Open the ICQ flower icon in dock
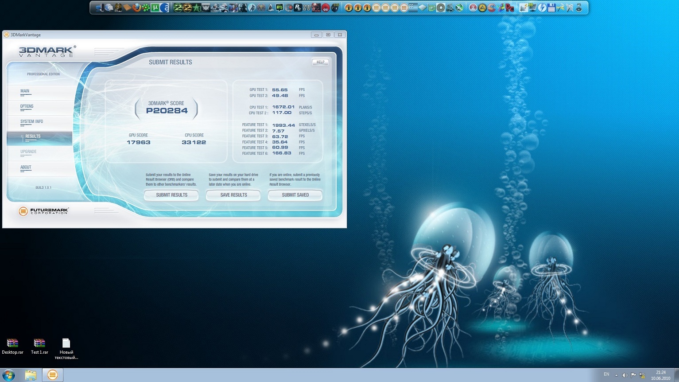 (x=146, y=8)
